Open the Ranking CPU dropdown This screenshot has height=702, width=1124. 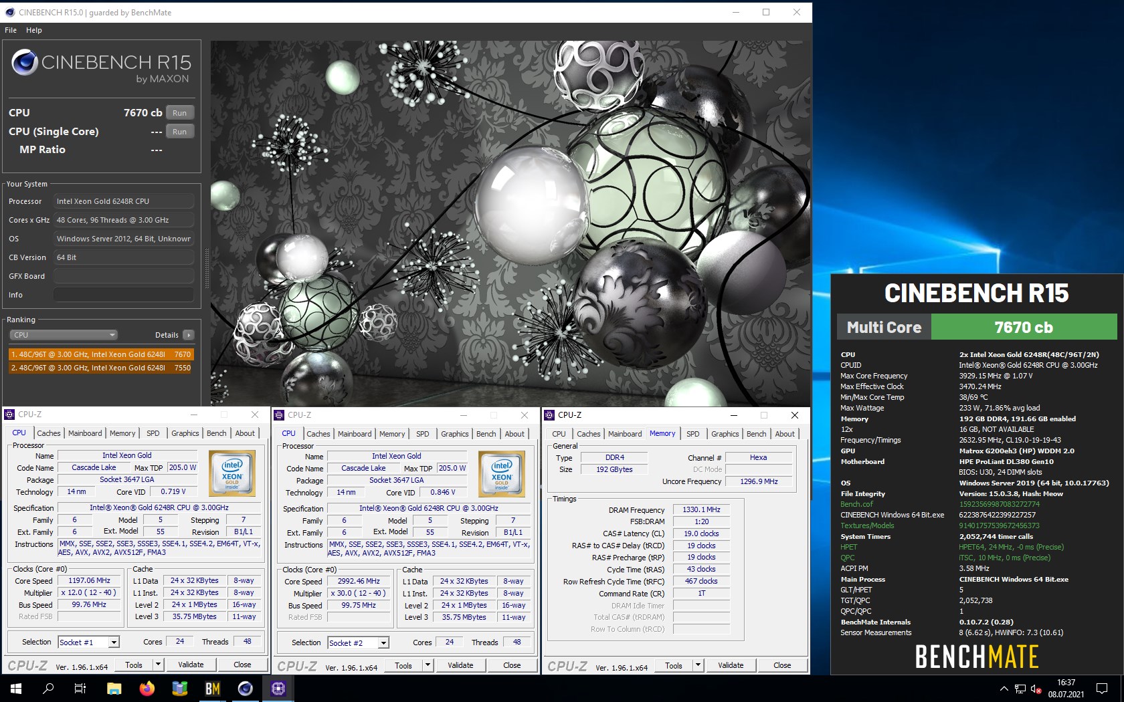[x=64, y=335]
